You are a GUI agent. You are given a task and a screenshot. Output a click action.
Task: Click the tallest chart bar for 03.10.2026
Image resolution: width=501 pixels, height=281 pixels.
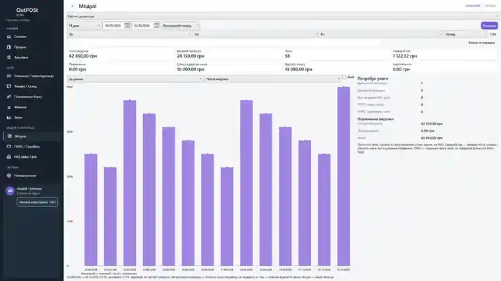click(343, 176)
